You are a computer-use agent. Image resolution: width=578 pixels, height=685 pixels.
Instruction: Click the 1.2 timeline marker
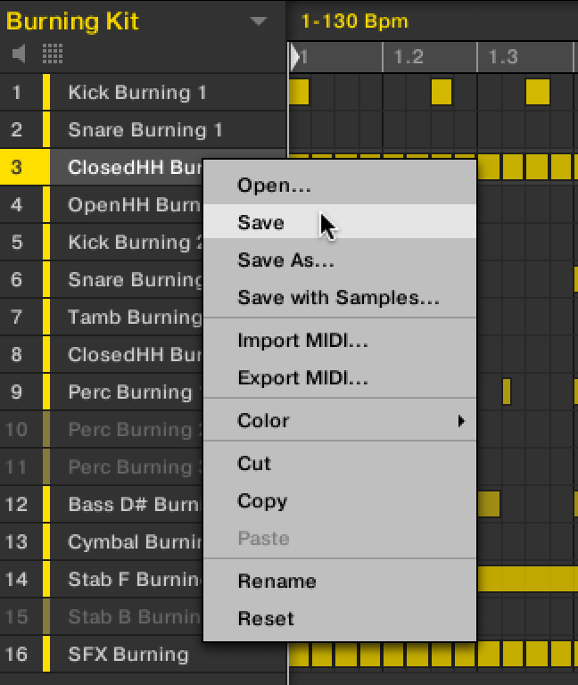409,57
